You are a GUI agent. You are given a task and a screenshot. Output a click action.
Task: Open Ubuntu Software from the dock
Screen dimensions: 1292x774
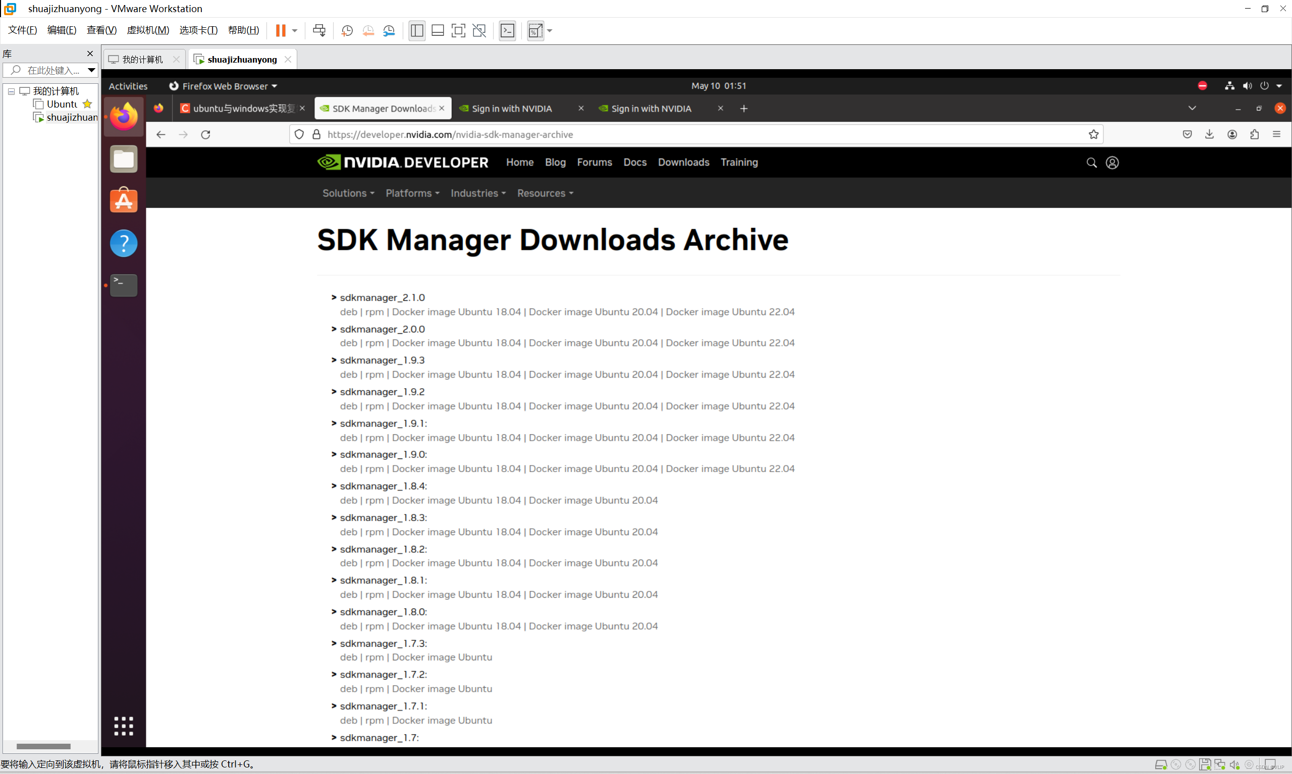click(124, 201)
